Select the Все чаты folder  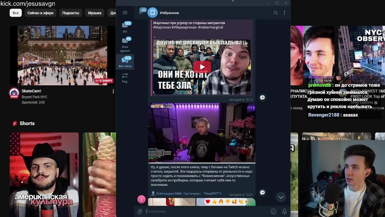pyautogui.click(x=125, y=62)
